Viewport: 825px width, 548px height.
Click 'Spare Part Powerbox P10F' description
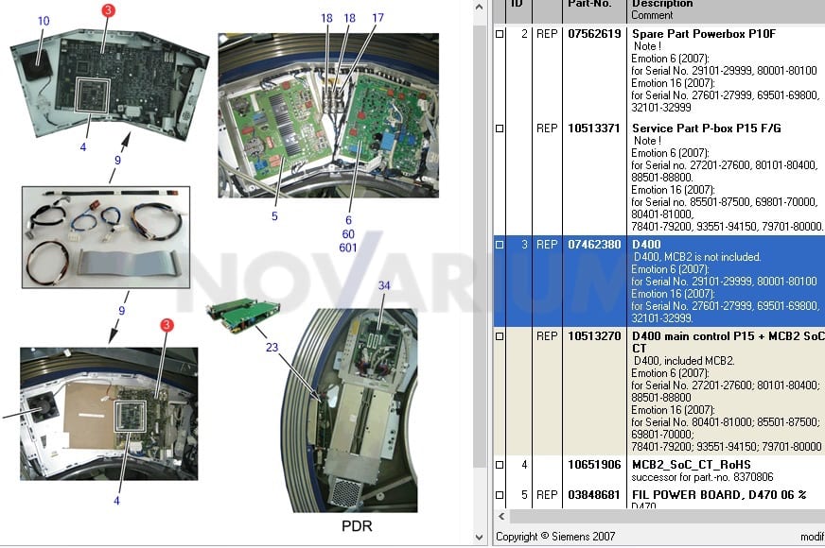pyautogui.click(x=704, y=34)
